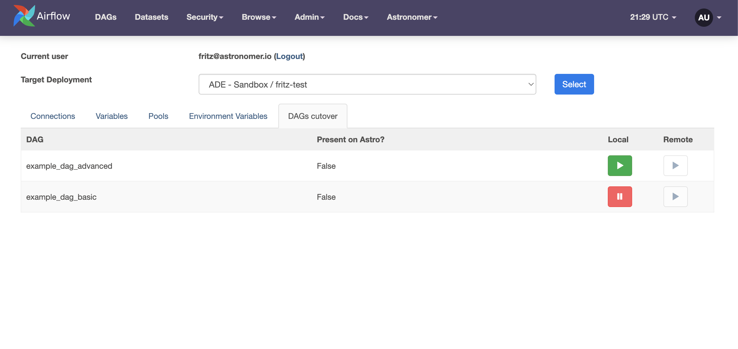Switch to the Environment Variables tab
This screenshot has height=349, width=738.
(228, 116)
